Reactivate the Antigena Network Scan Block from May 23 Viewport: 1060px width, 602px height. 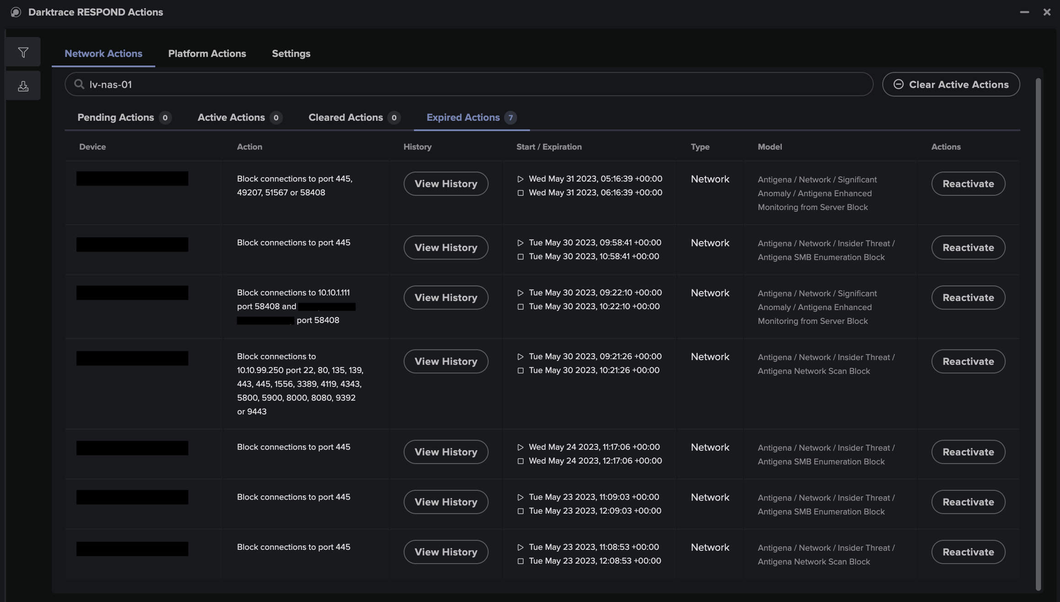coord(968,552)
